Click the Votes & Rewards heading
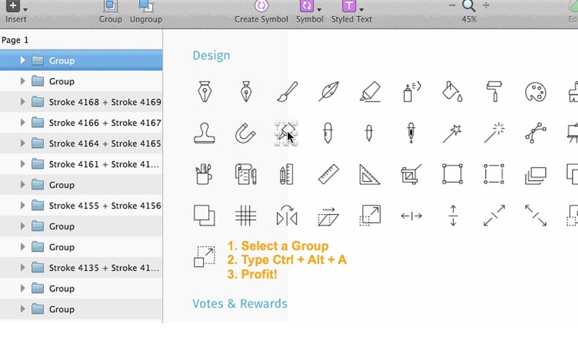 [x=240, y=303]
